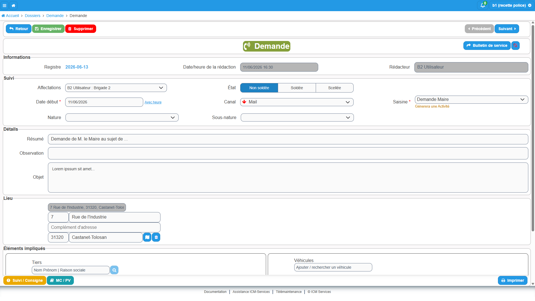Open Saisine dropdown Demande Maire
This screenshot has height=301, width=535.
[x=471, y=99]
